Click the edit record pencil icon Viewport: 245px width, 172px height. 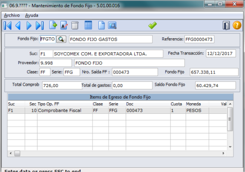[x=64, y=25]
